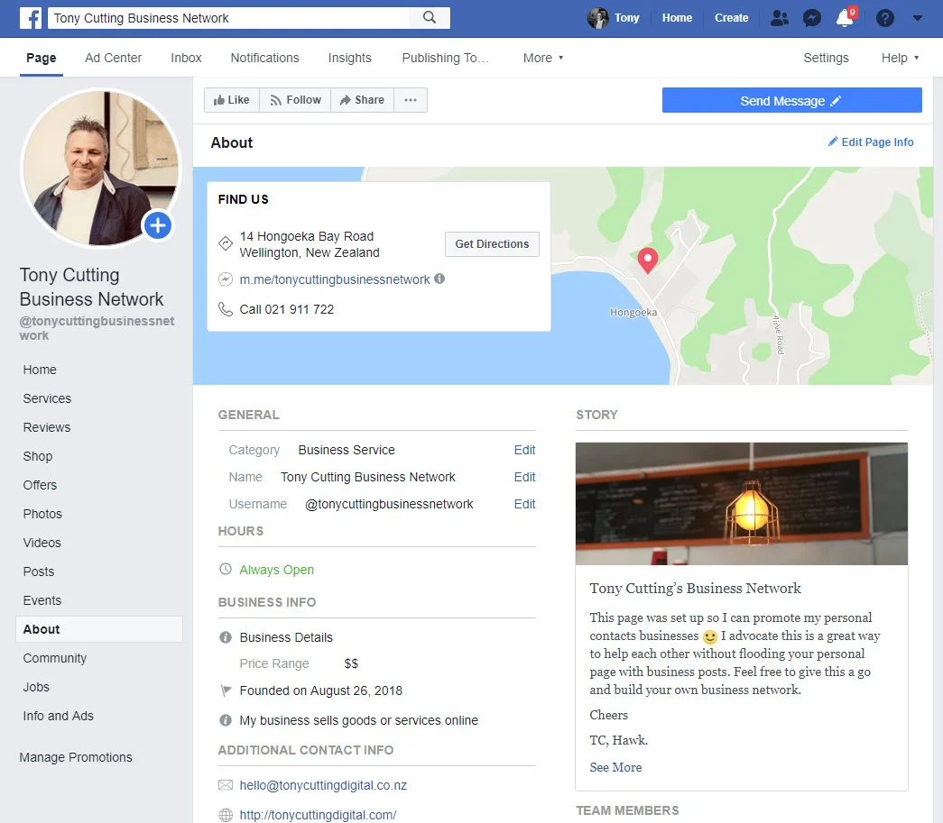Viewport: 943px width, 823px height.
Task: Click the pencil icon in Edit Page Info
Action: (833, 142)
